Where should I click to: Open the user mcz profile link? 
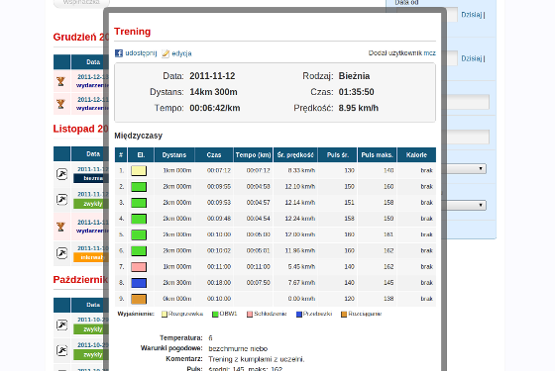430,53
